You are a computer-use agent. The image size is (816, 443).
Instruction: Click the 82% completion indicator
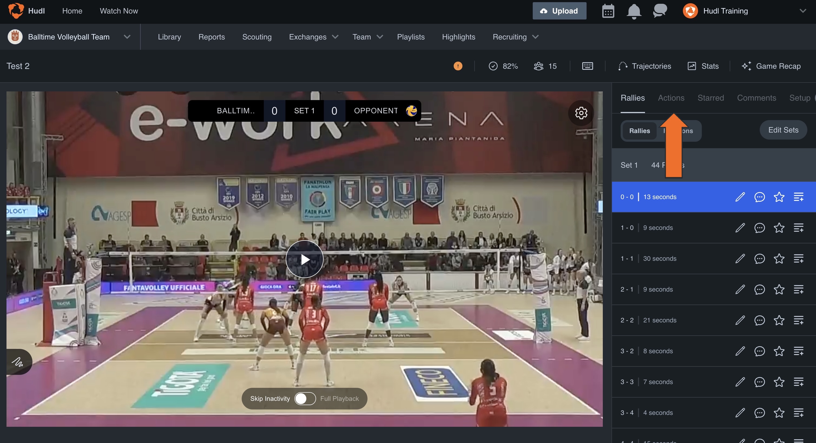(503, 66)
